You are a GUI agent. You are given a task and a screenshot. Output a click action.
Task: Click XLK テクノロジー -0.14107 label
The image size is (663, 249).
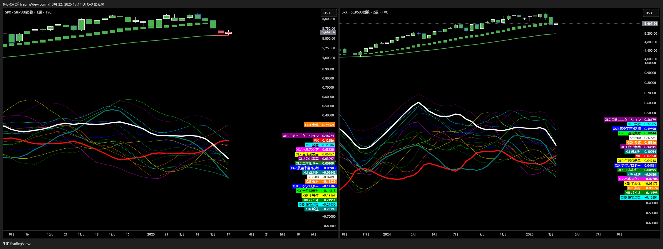314,186
